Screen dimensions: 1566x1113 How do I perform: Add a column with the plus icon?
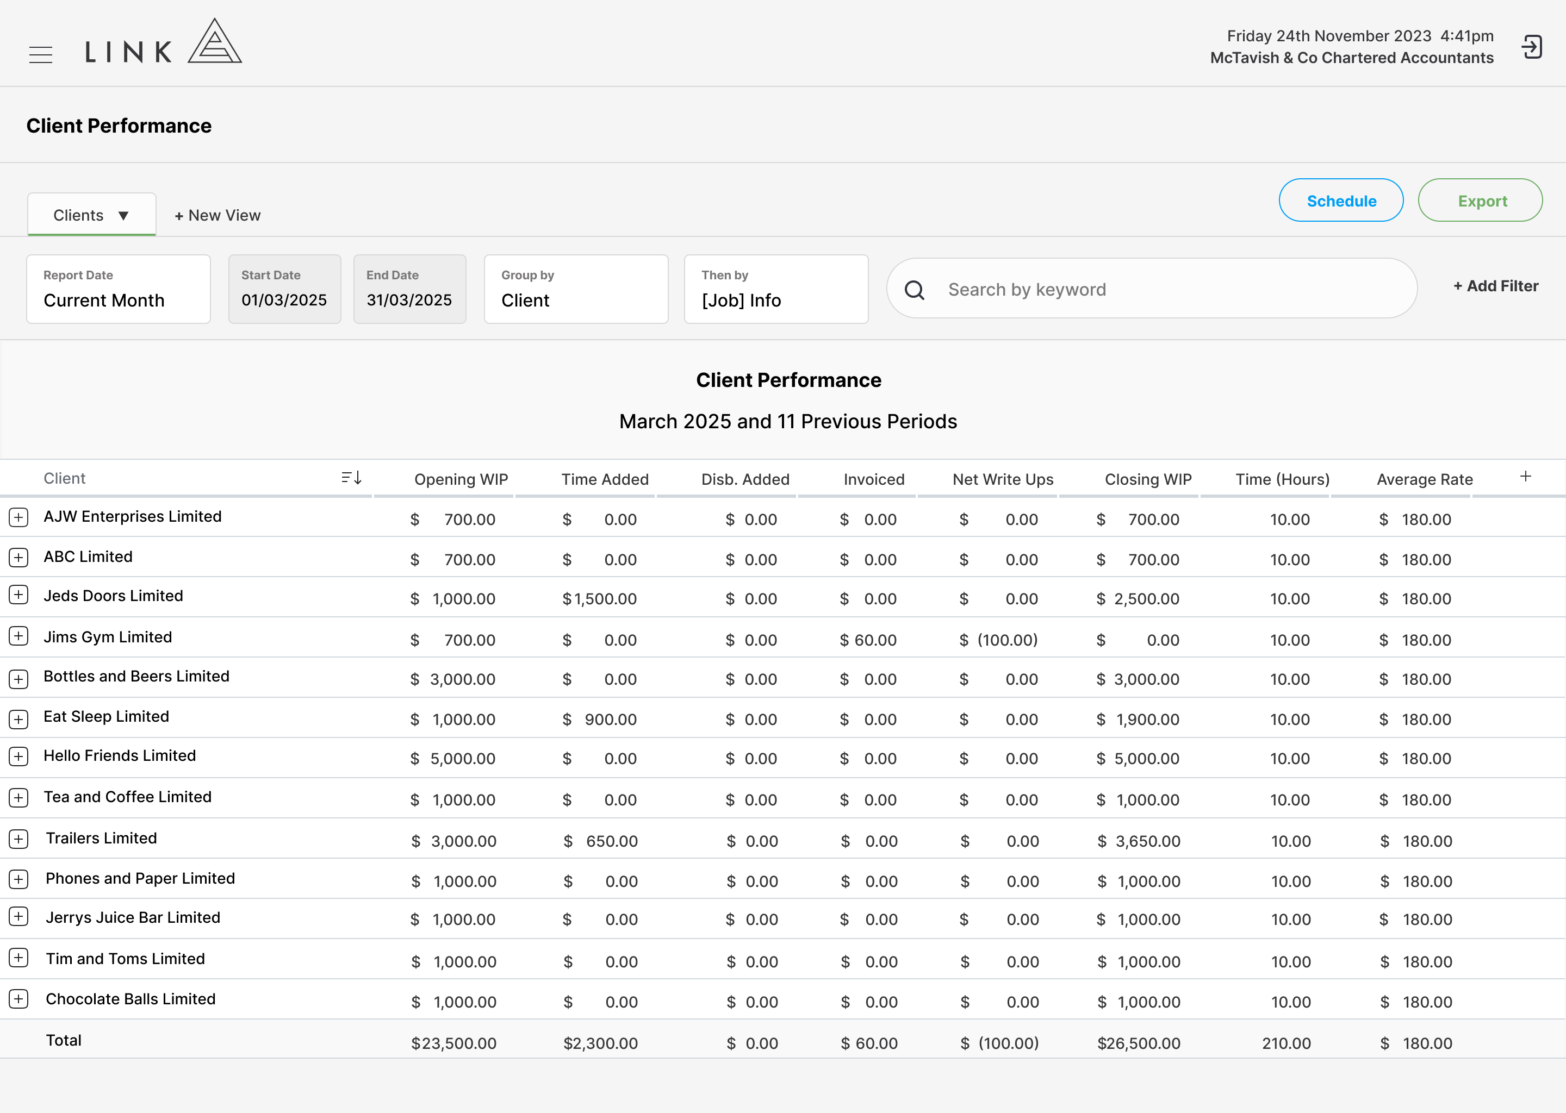pos(1526,476)
